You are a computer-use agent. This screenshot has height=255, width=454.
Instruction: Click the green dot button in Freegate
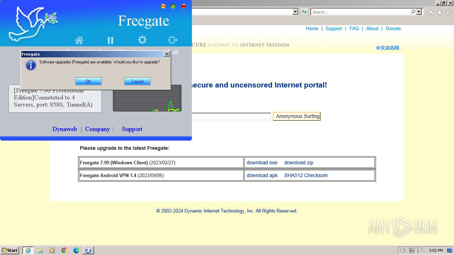173,6
